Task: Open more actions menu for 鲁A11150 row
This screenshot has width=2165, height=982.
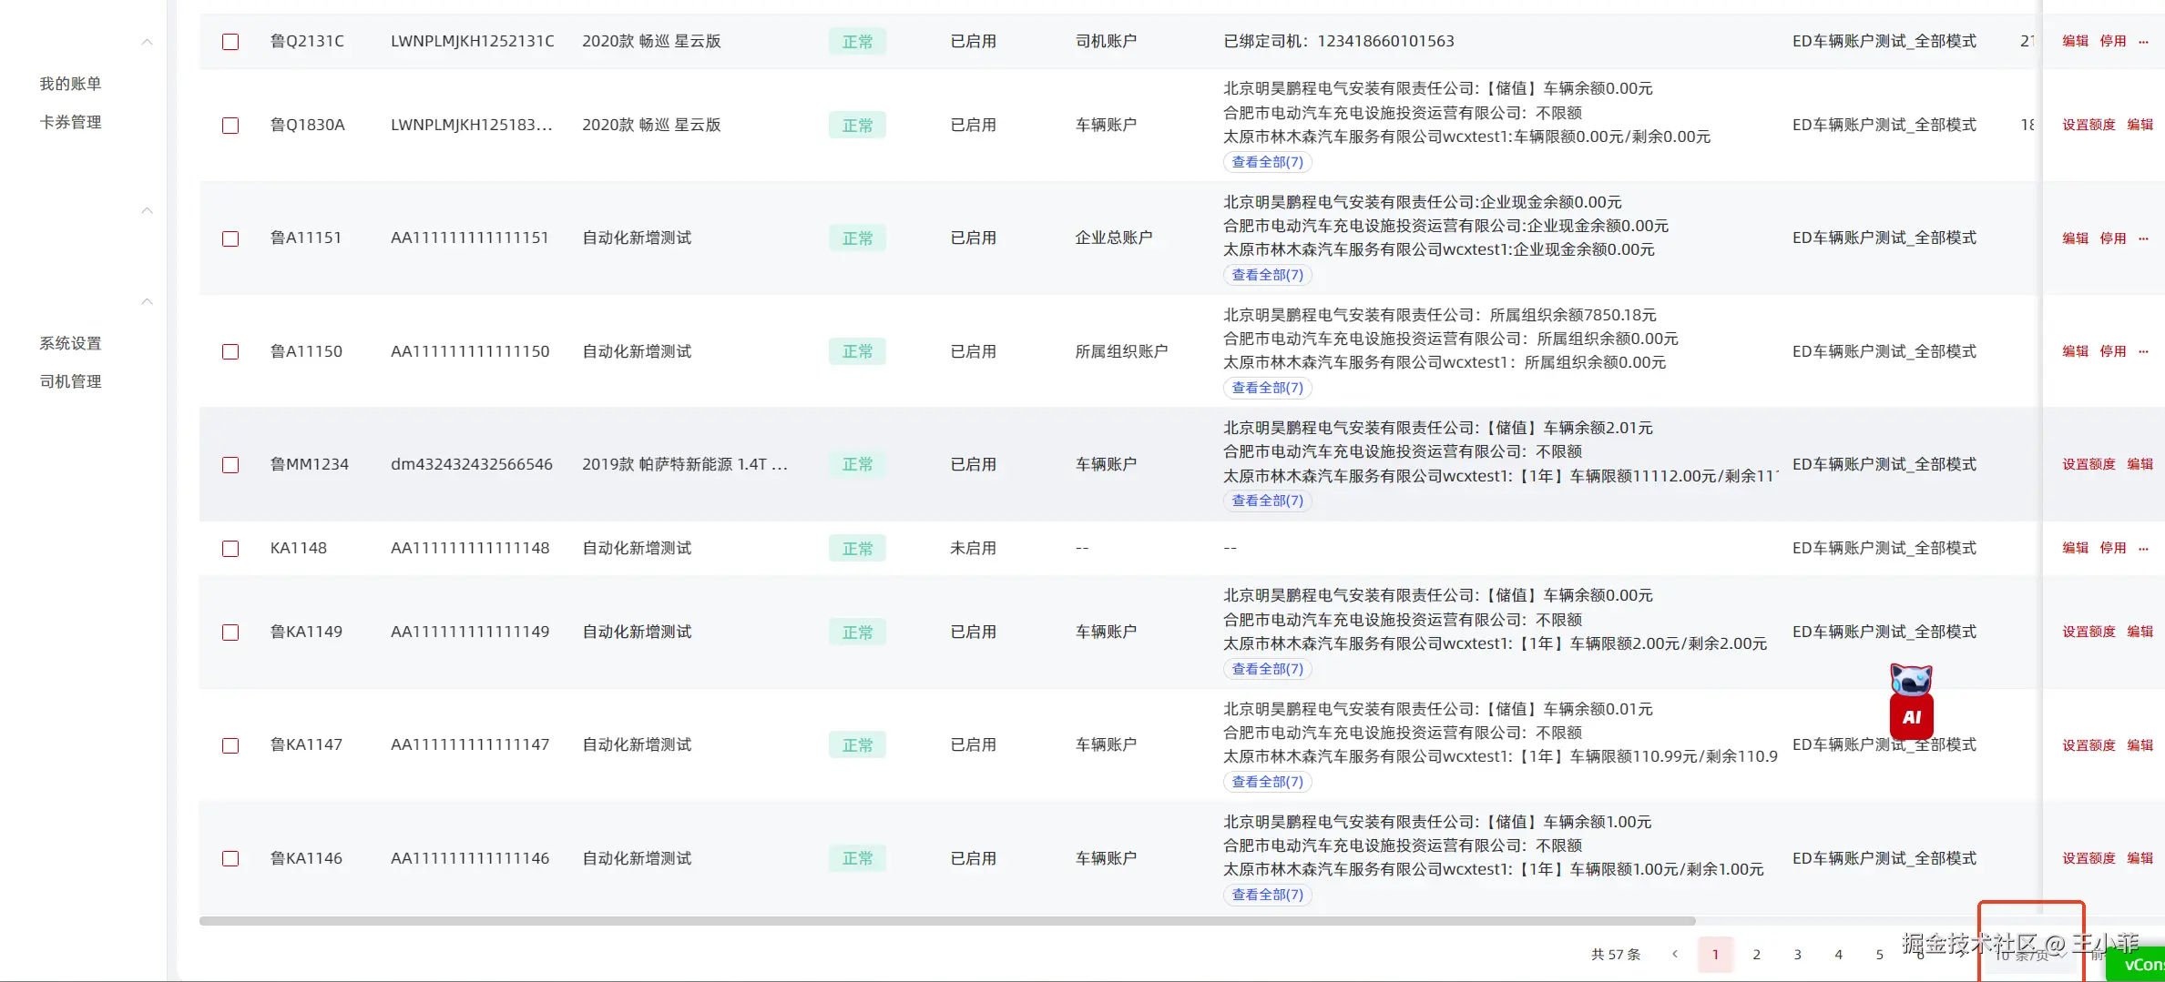Action: tap(2143, 351)
